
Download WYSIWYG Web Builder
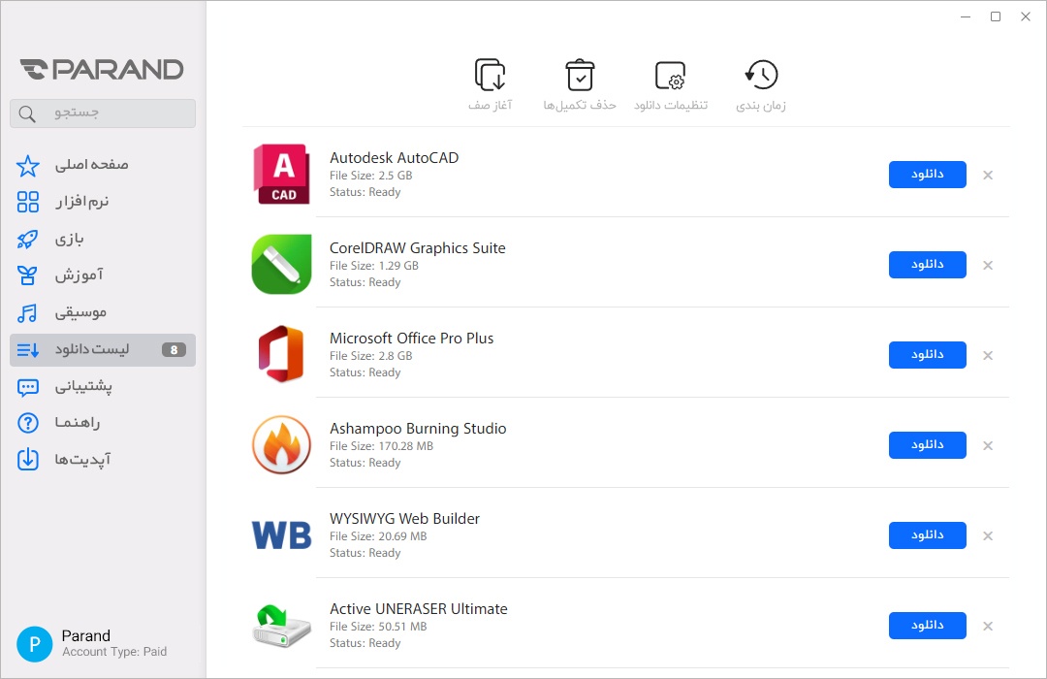tap(927, 535)
